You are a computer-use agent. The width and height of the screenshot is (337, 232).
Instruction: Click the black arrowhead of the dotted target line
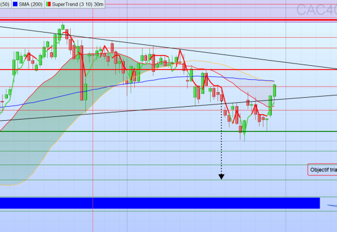(x=221, y=176)
